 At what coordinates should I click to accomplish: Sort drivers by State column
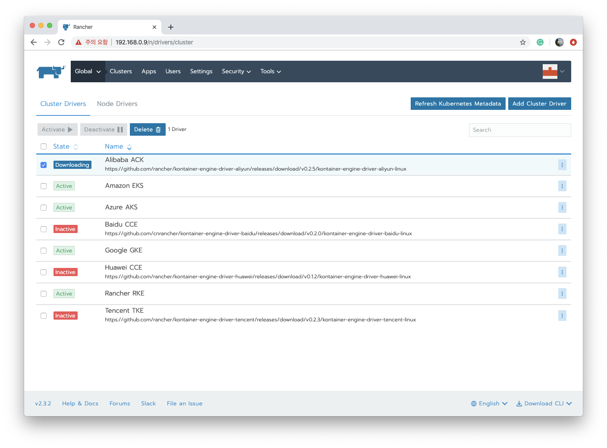point(66,146)
